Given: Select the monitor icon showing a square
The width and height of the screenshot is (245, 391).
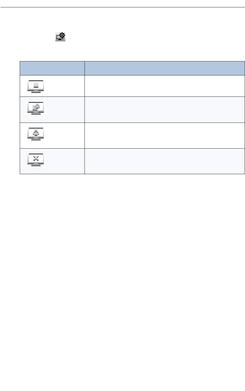Looking at the screenshot, I should point(35,86).
